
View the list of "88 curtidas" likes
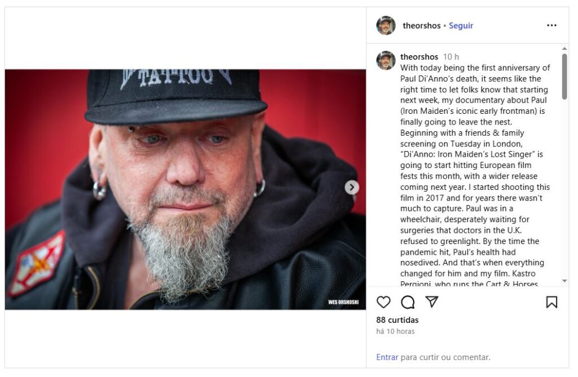[397, 320]
